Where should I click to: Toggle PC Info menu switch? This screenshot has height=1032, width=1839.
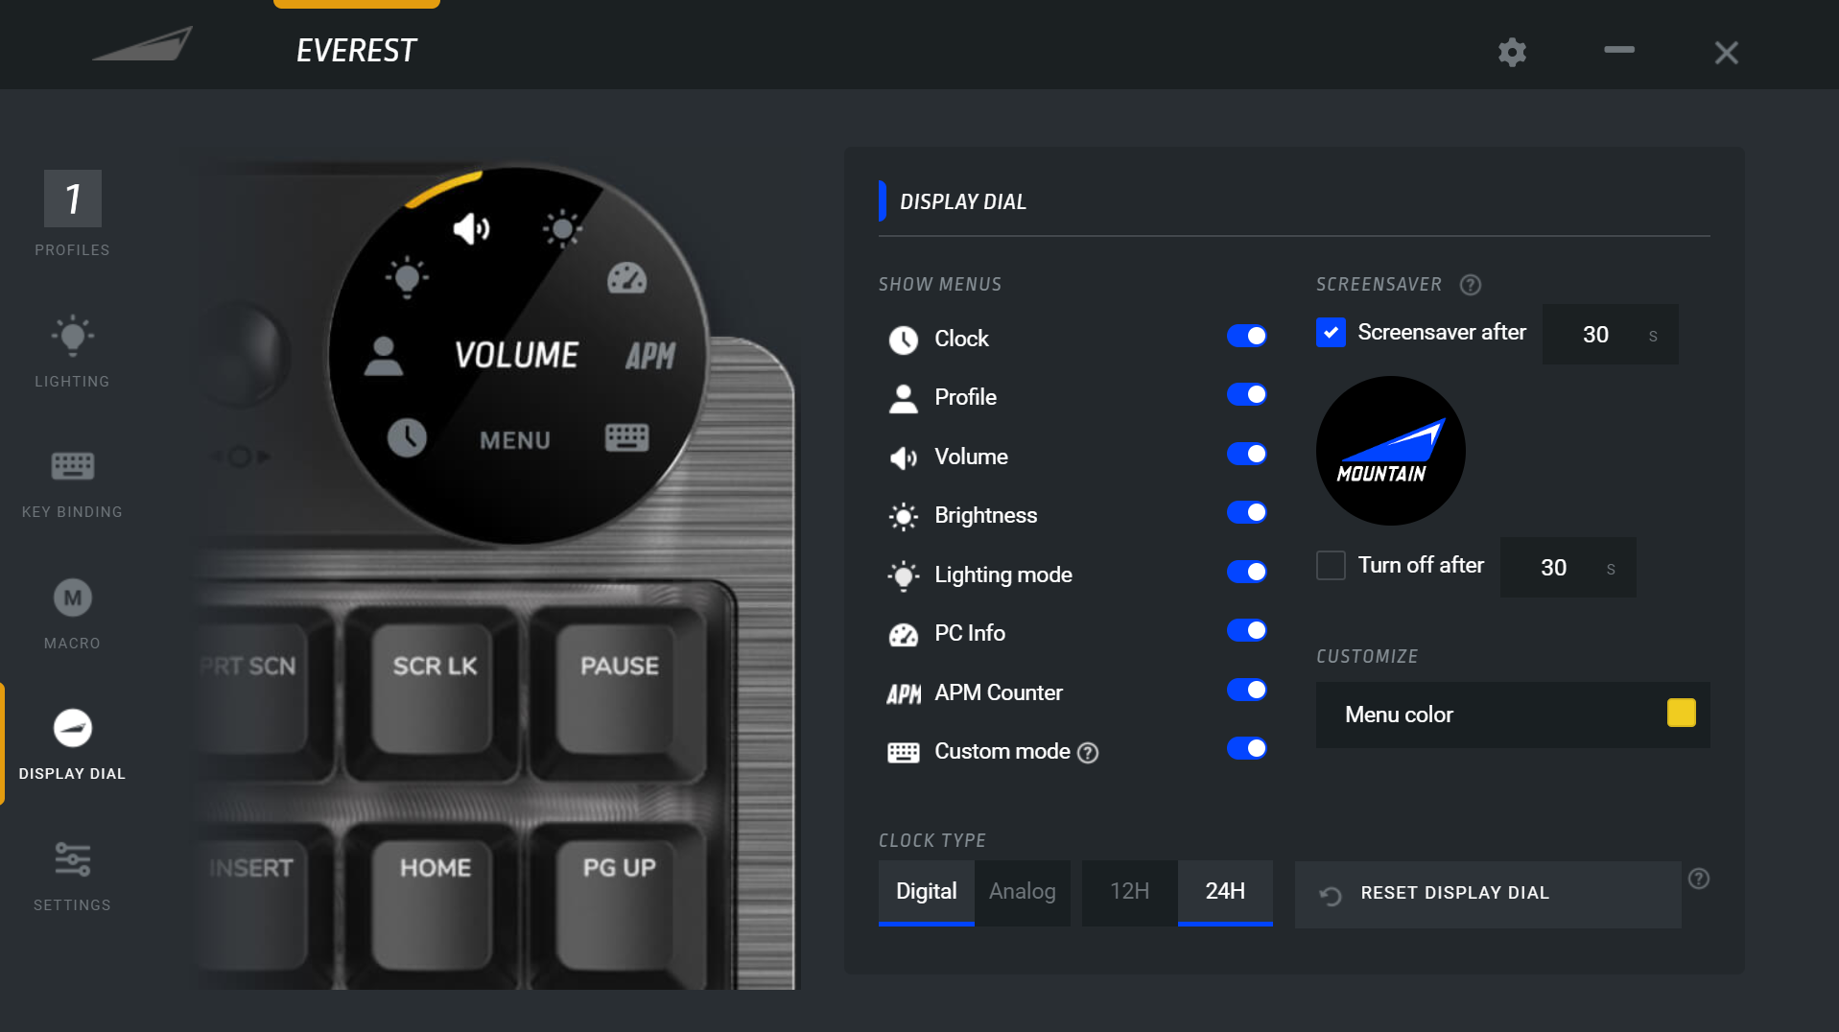1246,631
